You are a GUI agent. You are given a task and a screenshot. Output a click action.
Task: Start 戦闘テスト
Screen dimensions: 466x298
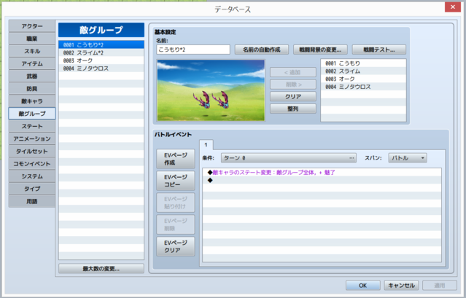[379, 50]
